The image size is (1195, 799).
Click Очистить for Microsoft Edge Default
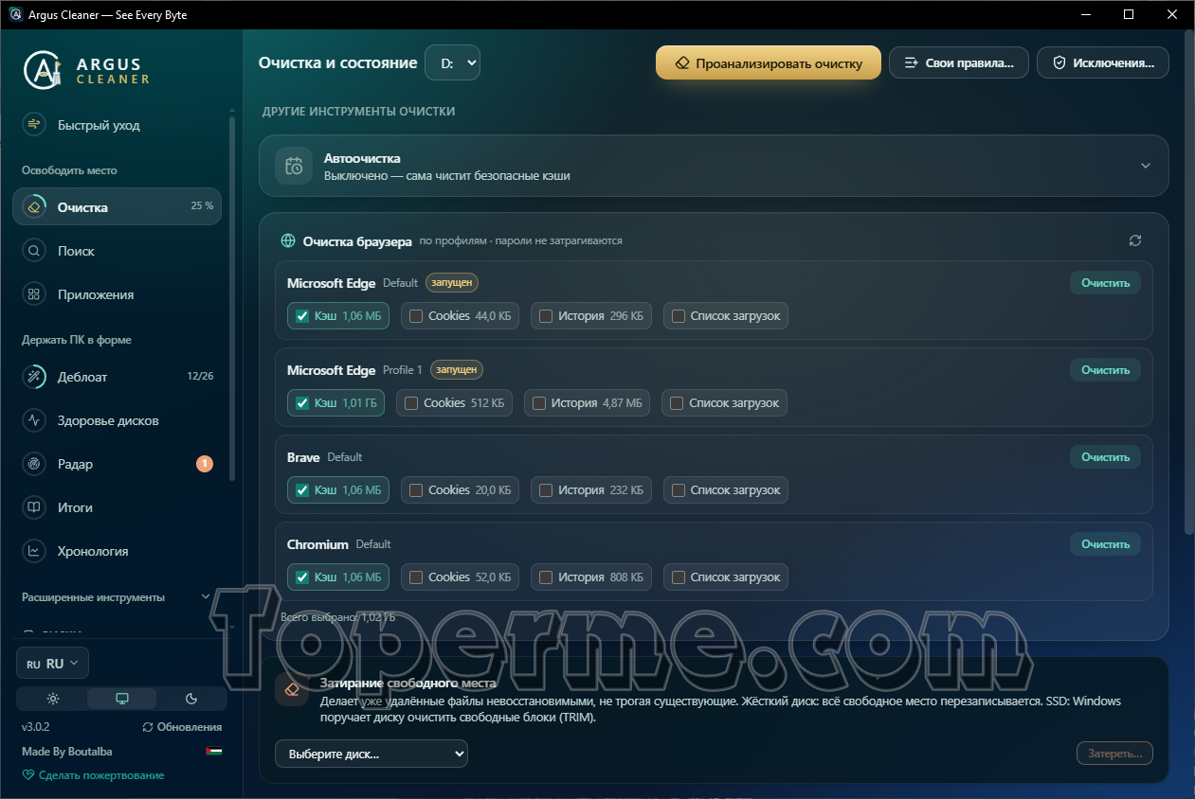pyautogui.click(x=1106, y=283)
